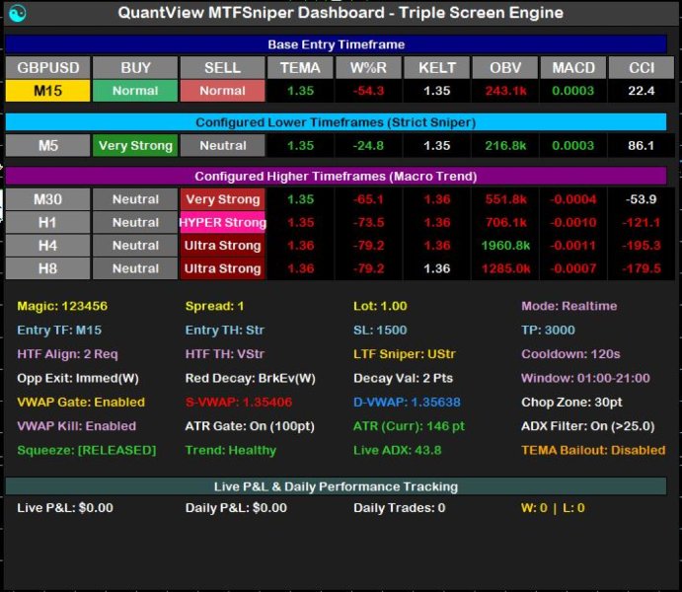Viewport: 682px width, 592px height.
Task: Click the Ultra Strong SELL cell for H4
Action: [222, 246]
